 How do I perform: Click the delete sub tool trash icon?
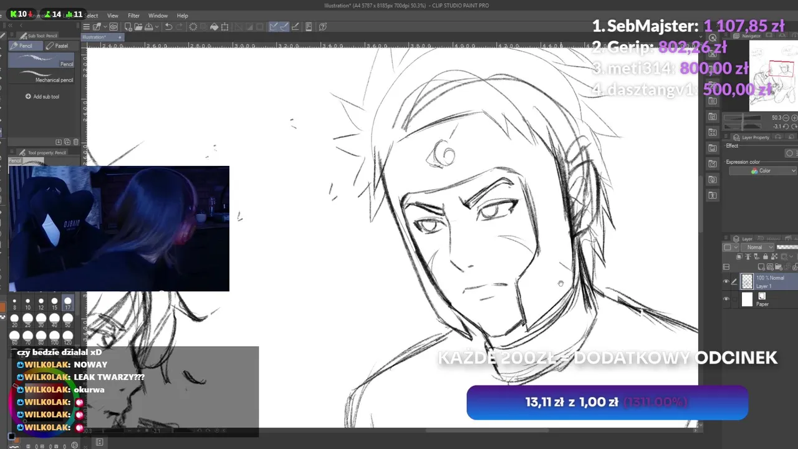click(x=76, y=142)
